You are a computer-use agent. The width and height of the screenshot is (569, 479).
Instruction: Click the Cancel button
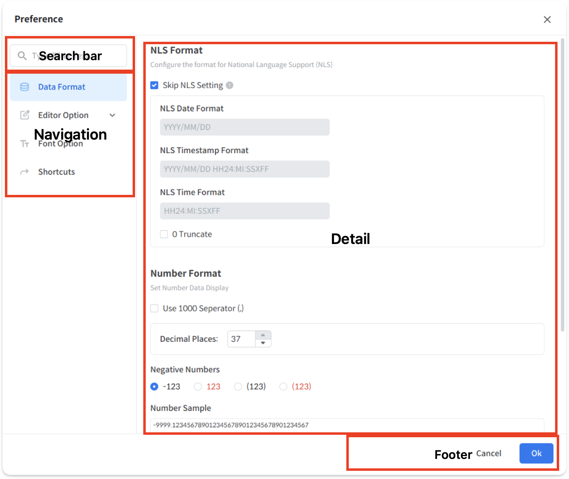click(489, 454)
